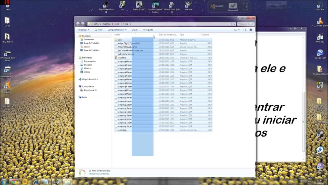This screenshot has width=328, height=185.
Task: Sort by Data de modificação column
Action: 168,35
